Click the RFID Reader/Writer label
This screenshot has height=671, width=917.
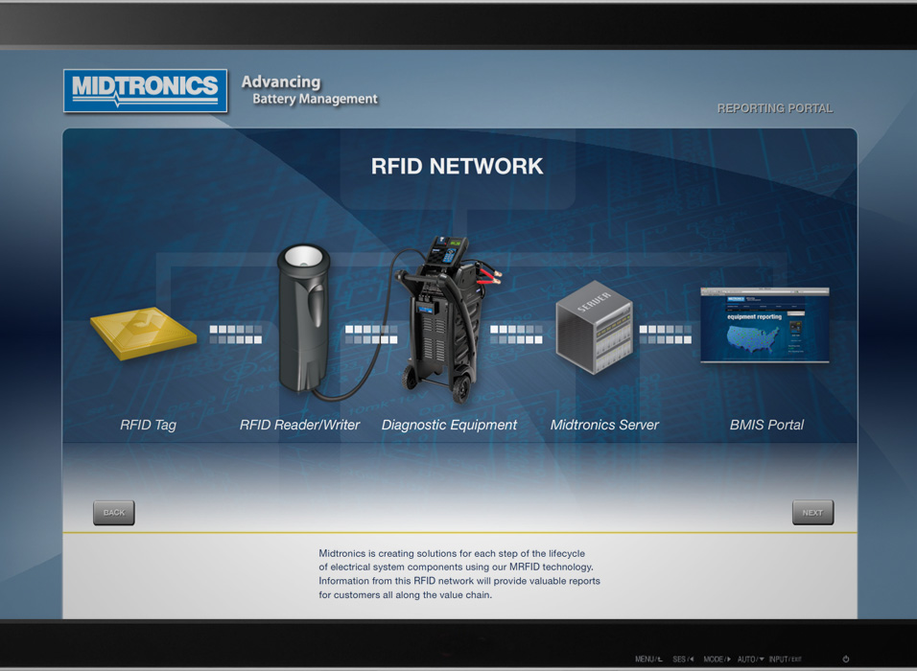click(299, 425)
